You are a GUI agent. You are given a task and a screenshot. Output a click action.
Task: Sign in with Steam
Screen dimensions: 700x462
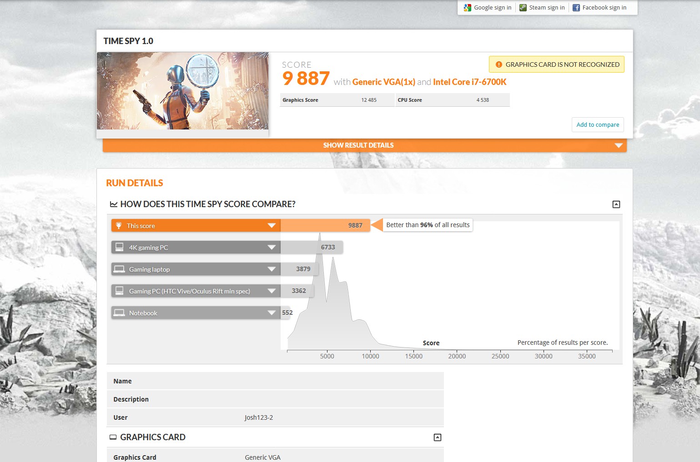tap(542, 8)
